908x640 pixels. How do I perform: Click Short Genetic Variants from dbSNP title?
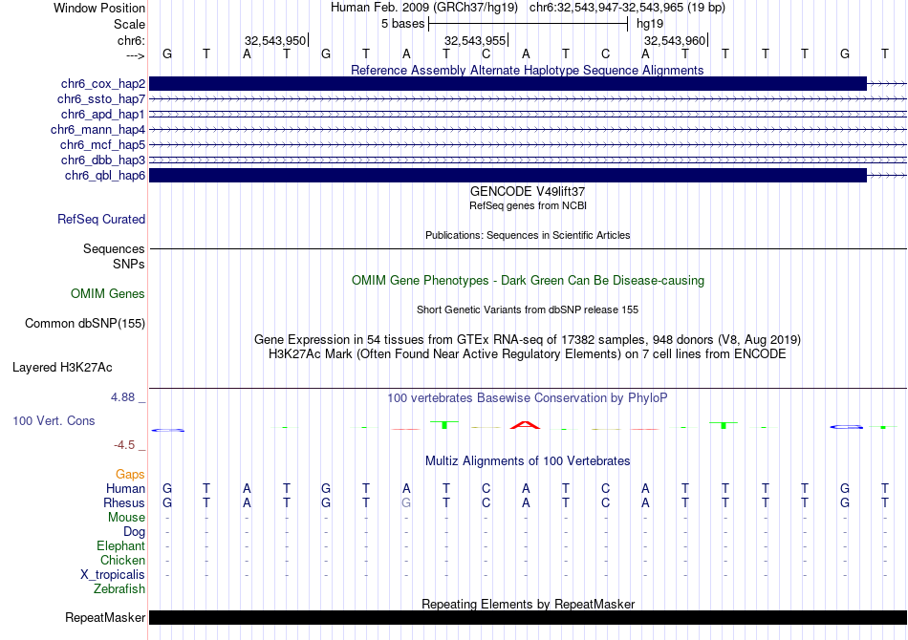pos(528,309)
